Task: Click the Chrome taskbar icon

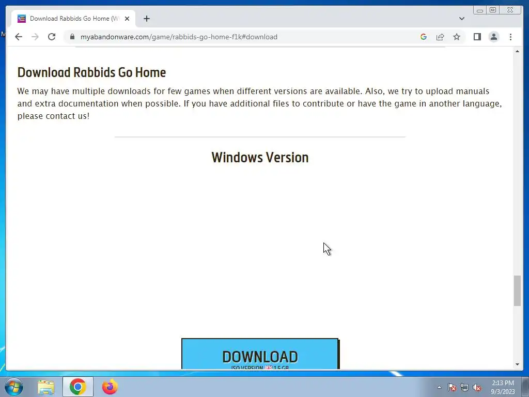Action: [78, 387]
